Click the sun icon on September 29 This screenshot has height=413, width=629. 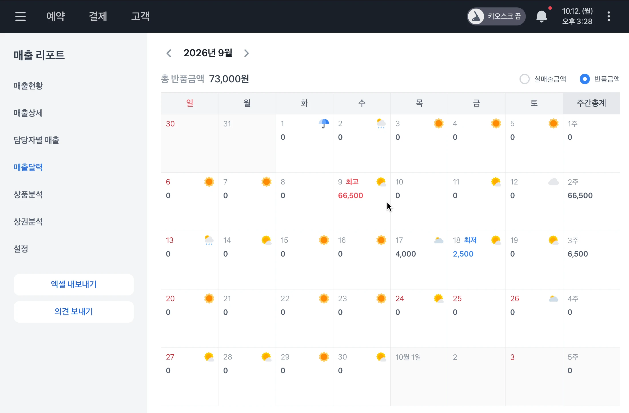point(324,357)
